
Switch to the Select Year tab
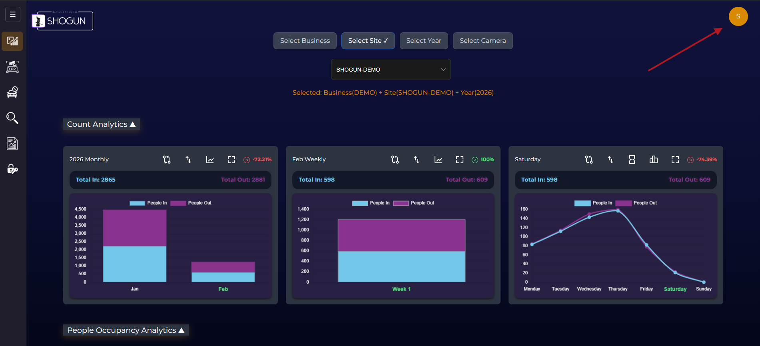423,41
